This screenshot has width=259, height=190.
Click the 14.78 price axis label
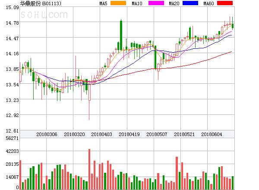(x=13, y=23)
